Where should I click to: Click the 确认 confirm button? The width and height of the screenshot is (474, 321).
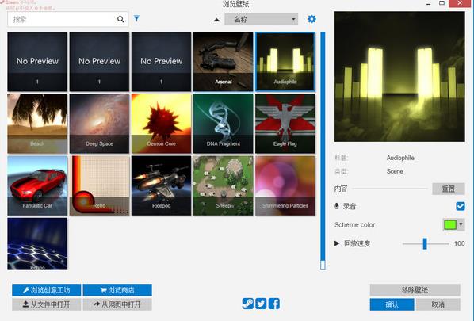pyautogui.click(x=392, y=304)
